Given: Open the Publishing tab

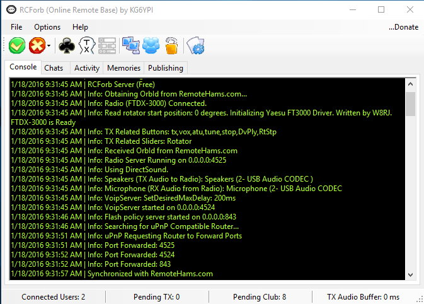Looking at the screenshot, I should (x=166, y=68).
